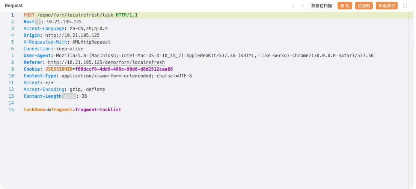Screen dimensions: 416x189
Task: Click the 美化 beautify button
Action: point(345,6)
